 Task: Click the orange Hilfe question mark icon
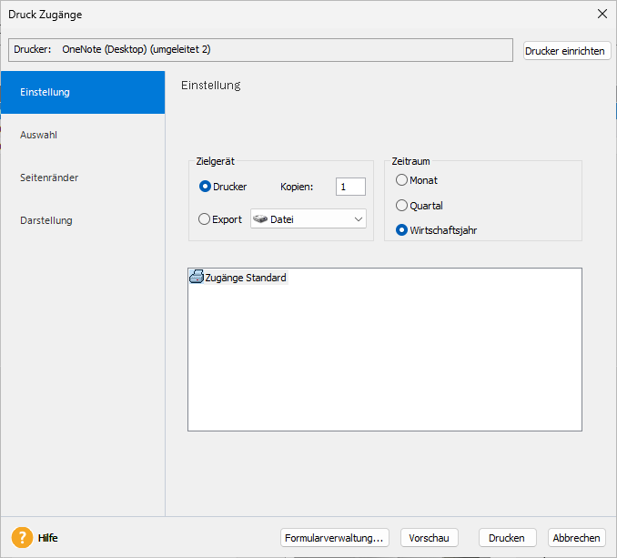pyautogui.click(x=22, y=538)
